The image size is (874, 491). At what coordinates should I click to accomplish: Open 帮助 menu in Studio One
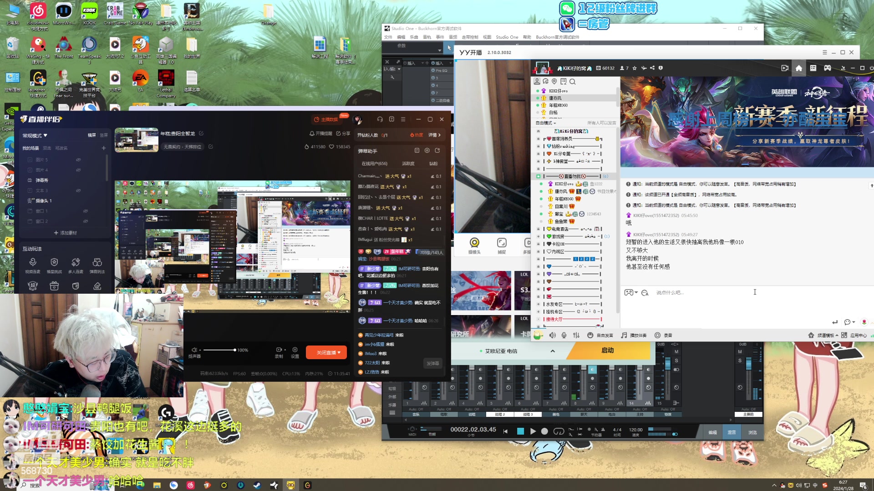527,37
